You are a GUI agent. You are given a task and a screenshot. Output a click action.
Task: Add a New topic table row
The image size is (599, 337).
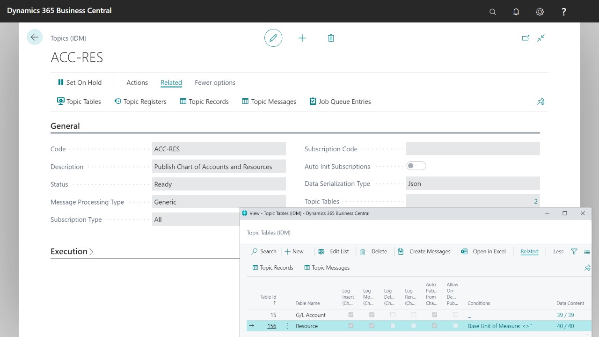pyautogui.click(x=294, y=251)
